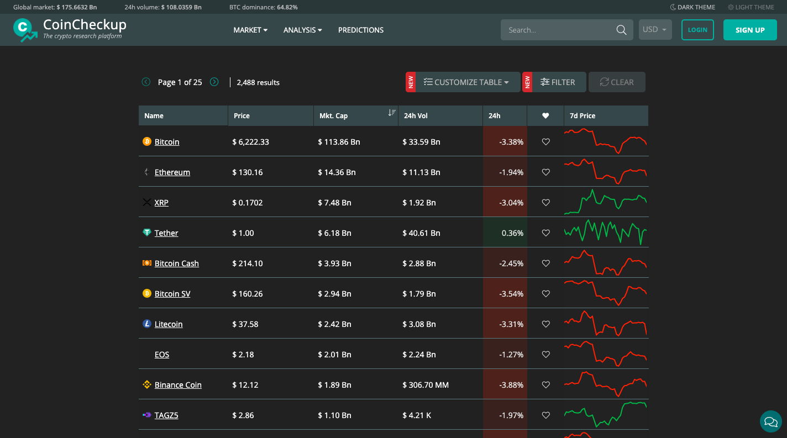Expand the Customize Table dropdown
Viewport: 787px width, 438px height.
(x=468, y=82)
